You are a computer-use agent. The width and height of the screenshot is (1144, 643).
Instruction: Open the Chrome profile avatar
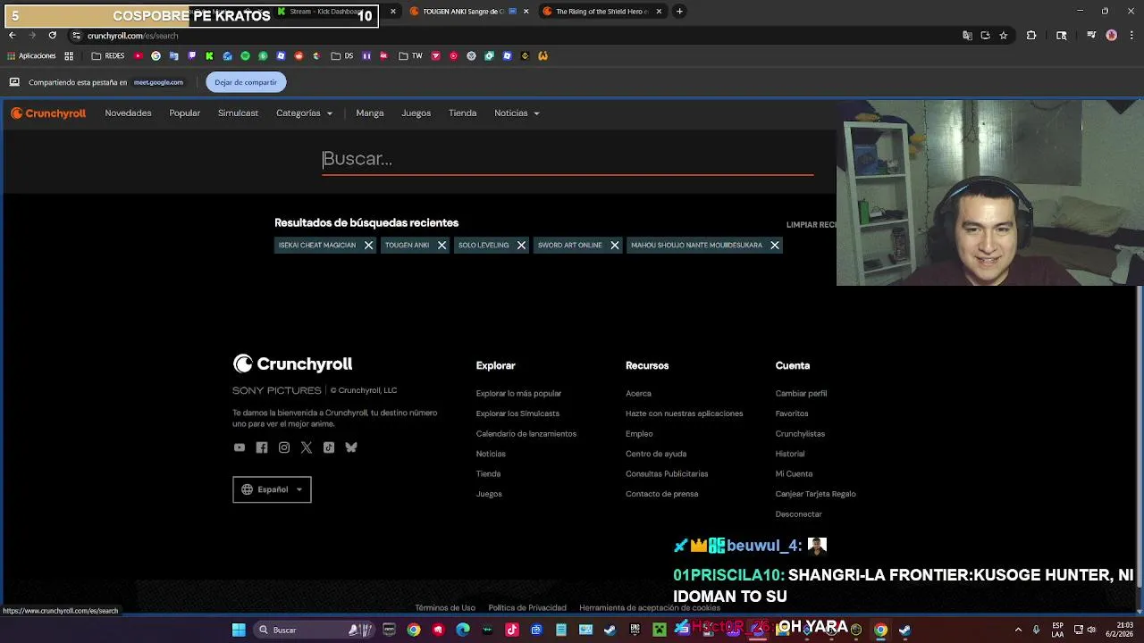coord(1111,36)
